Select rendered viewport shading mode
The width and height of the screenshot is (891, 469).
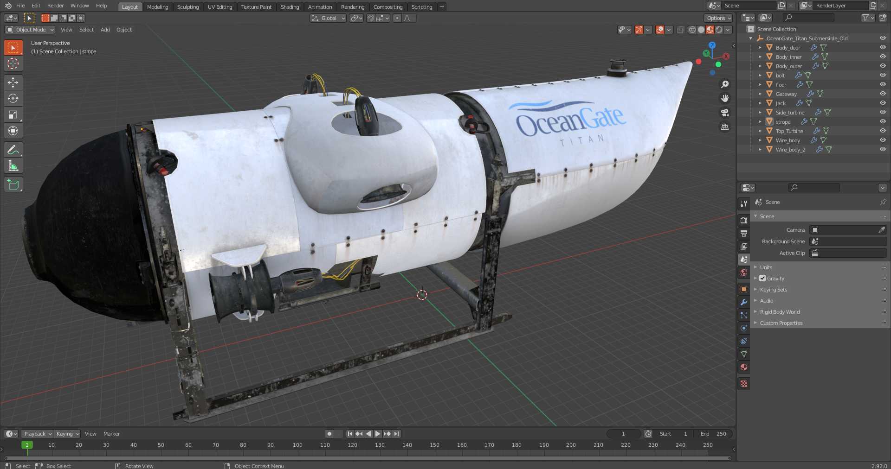[x=719, y=30]
